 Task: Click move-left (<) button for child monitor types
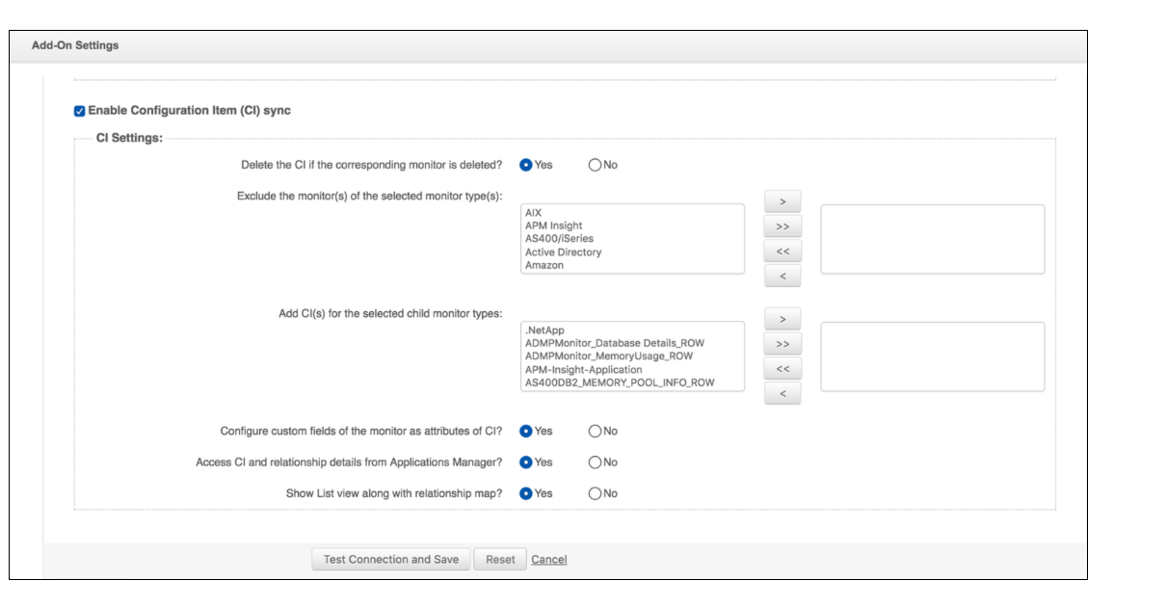[782, 394]
